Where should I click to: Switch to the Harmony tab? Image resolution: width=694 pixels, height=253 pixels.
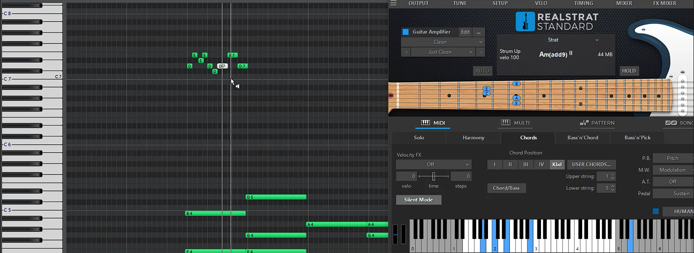474,138
